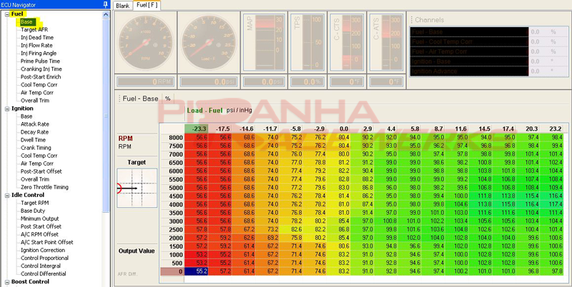Open Target RPM under Idle Control

[x=34, y=203]
